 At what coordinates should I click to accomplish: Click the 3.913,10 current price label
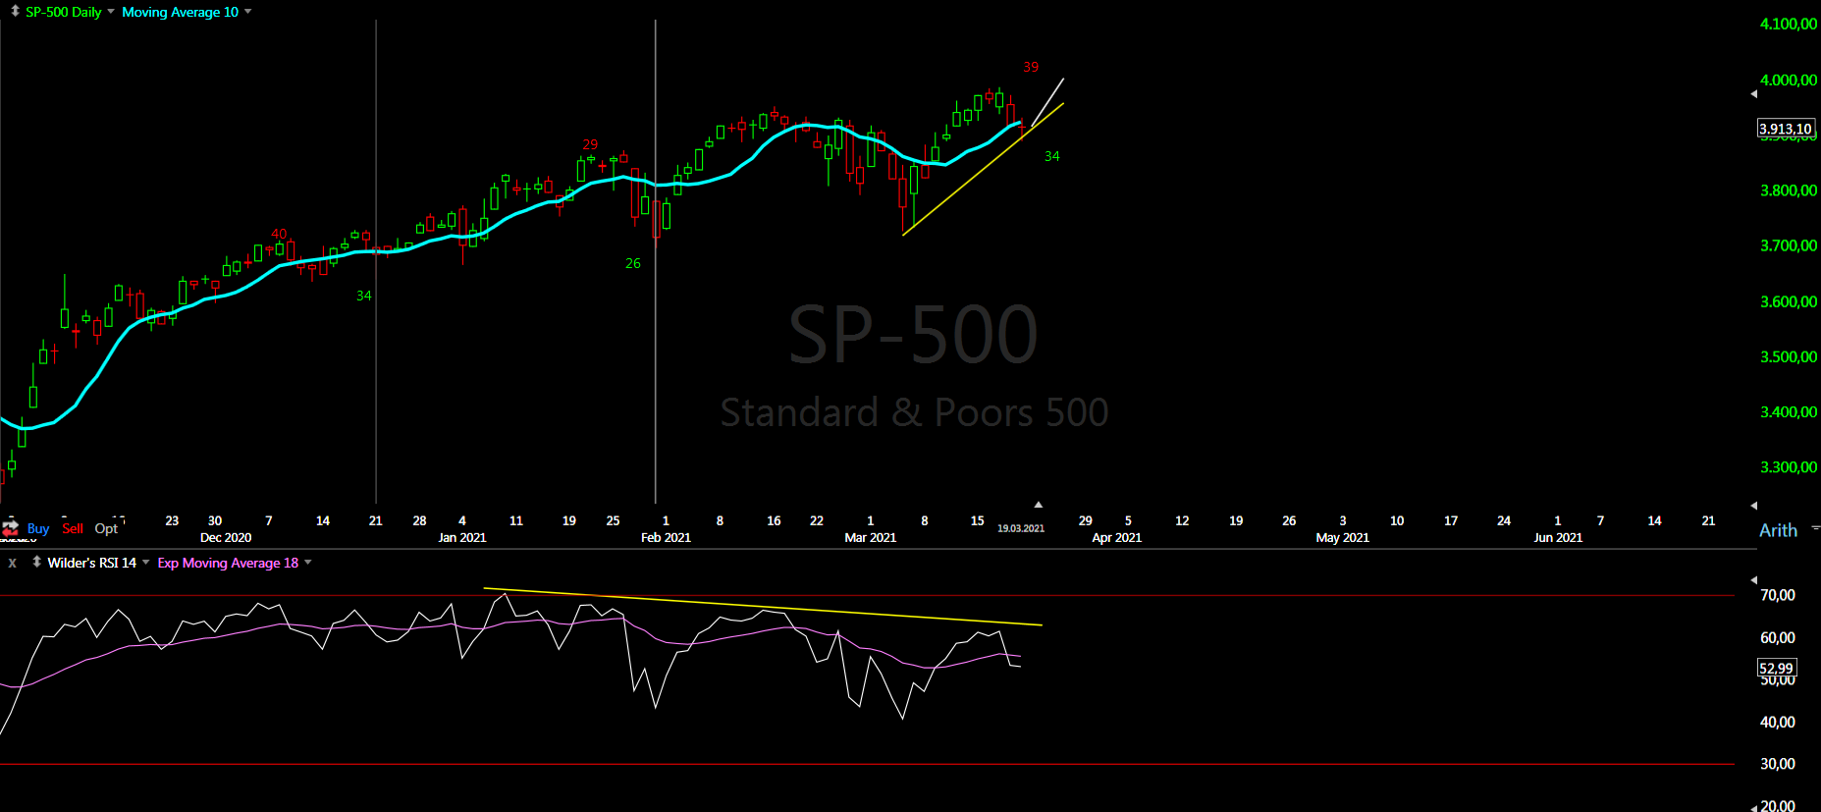pos(1786,129)
